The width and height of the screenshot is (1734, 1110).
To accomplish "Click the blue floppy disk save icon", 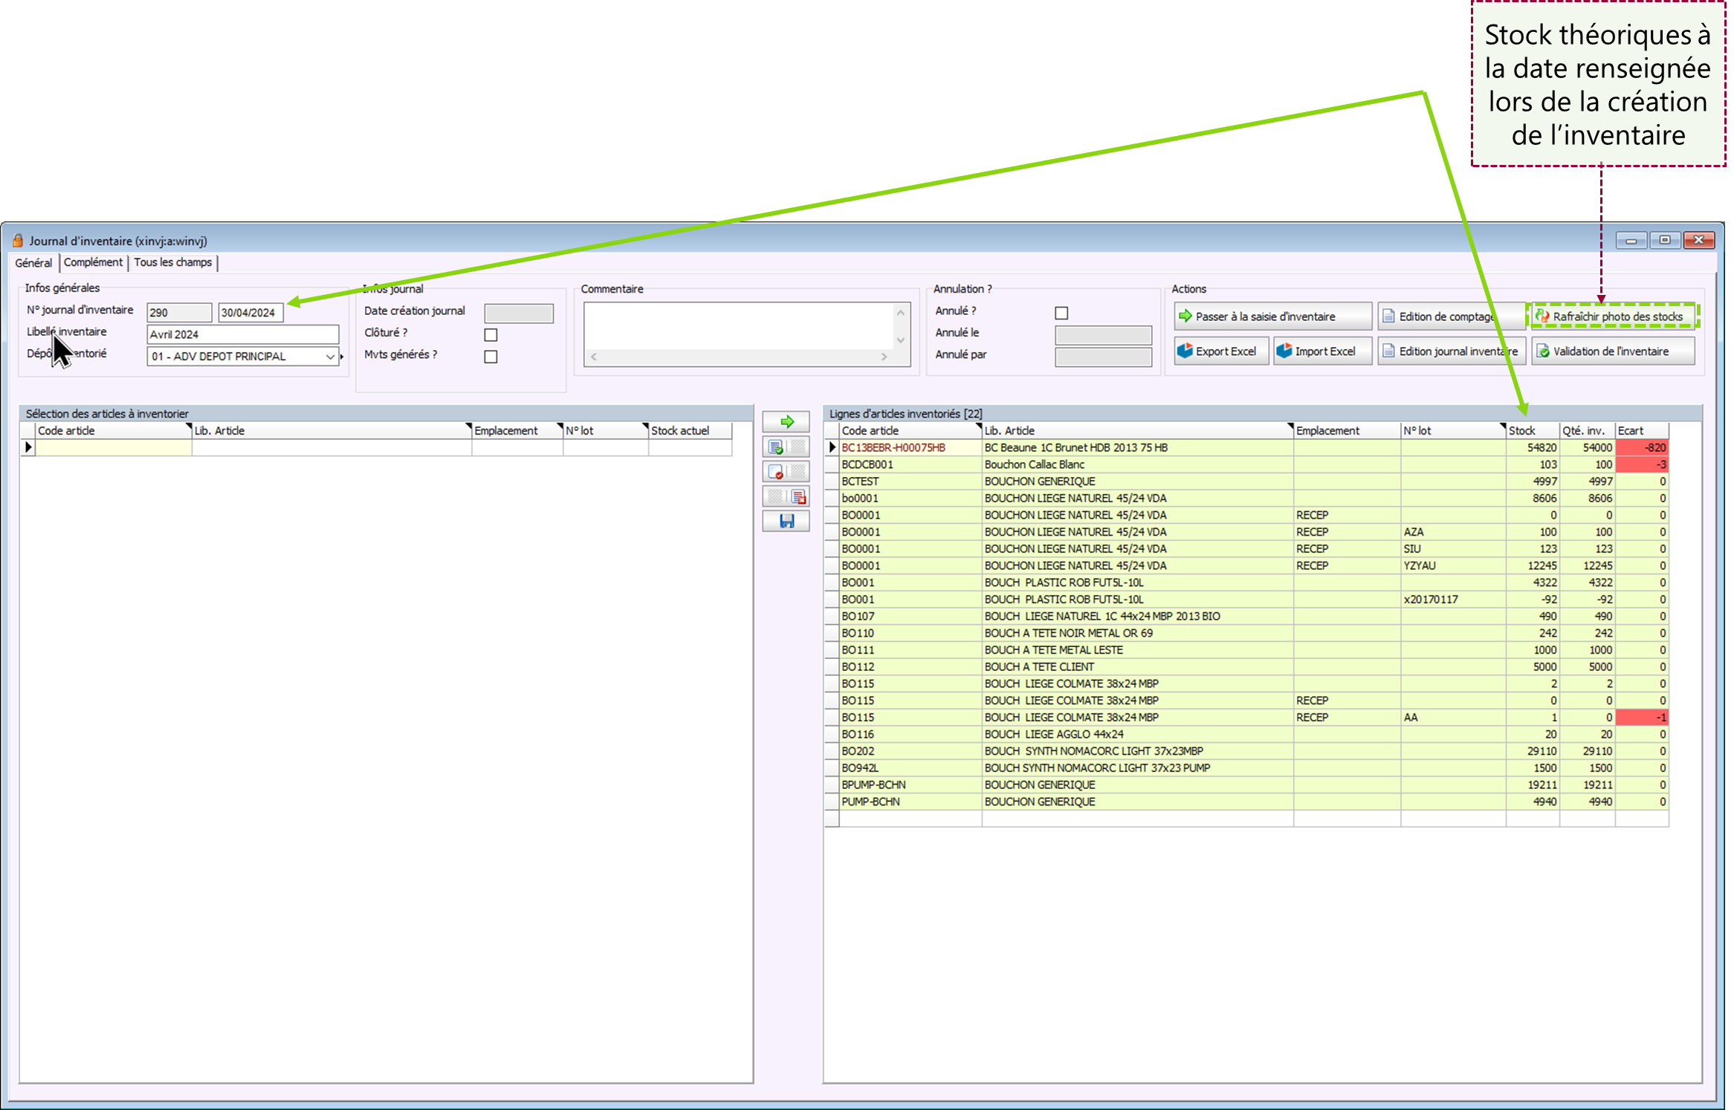I will [x=786, y=522].
